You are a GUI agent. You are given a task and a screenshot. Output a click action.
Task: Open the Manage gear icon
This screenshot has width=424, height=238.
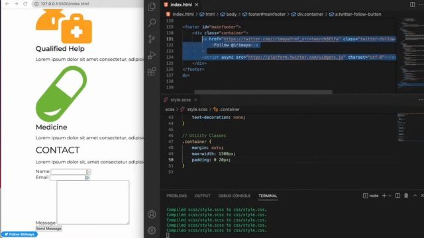tap(152, 231)
